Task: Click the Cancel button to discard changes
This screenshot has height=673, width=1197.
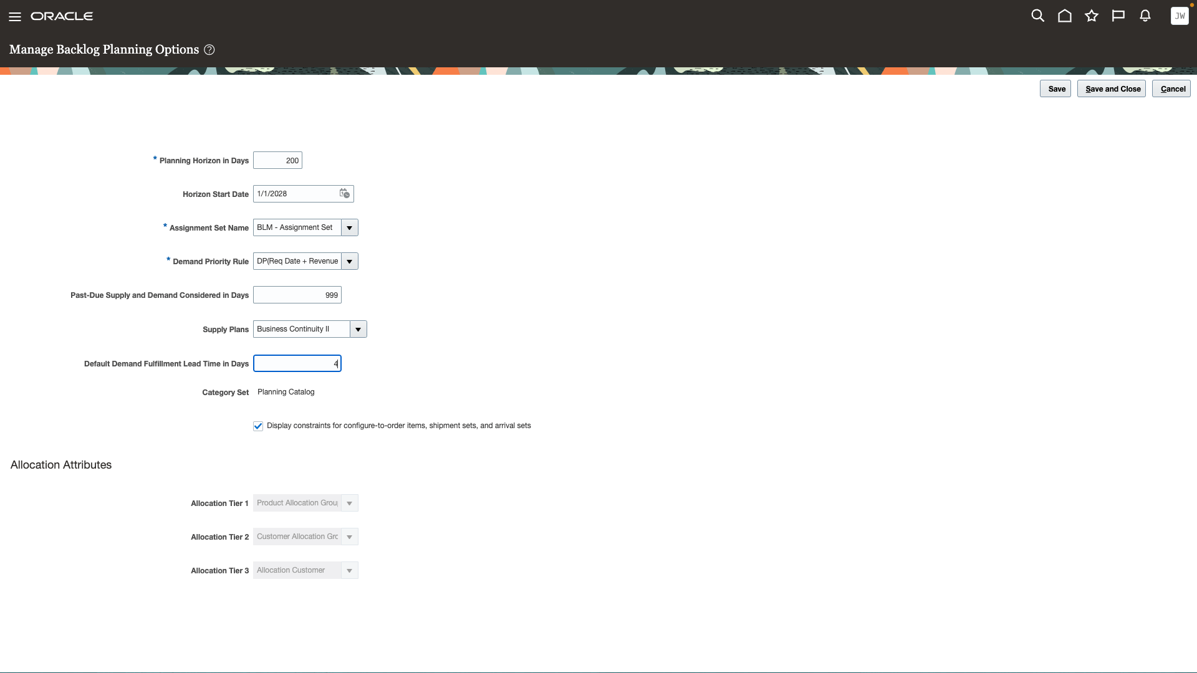Action: (x=1172, y=88)
